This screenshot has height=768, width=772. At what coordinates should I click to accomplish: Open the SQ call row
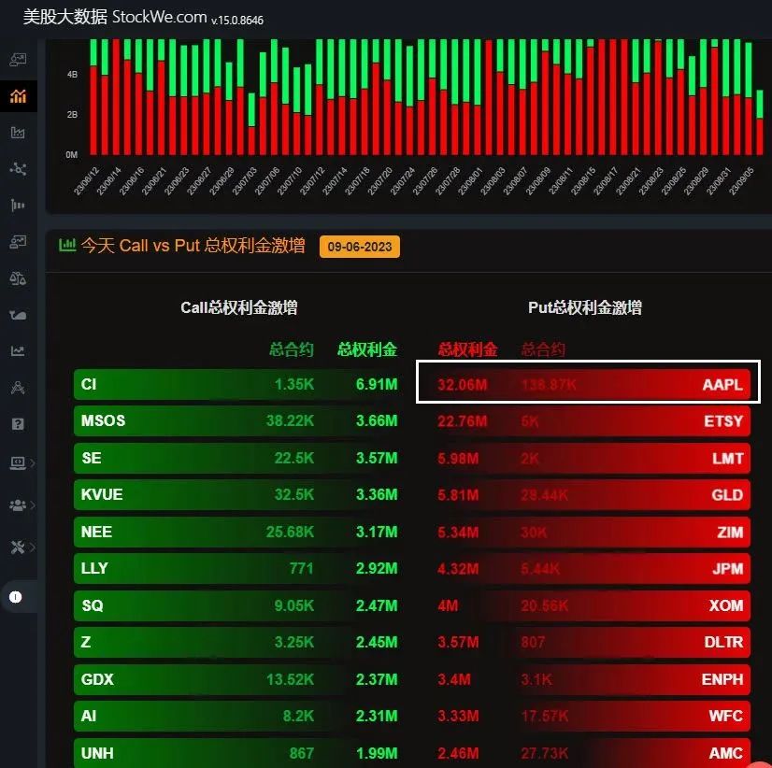[x=238, y=605]
